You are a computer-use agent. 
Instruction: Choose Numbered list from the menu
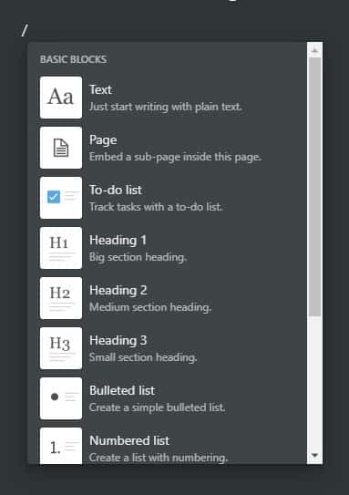pyautogui.click(x=168, y=445)
